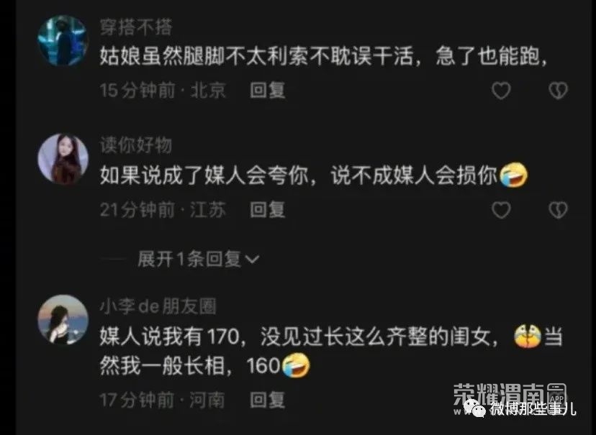The width and height of the screenshot is (596, 435).
Task: Reply to the 17分钟前 河南 comment
Action: pyautogui.click(x=268, y=400)
